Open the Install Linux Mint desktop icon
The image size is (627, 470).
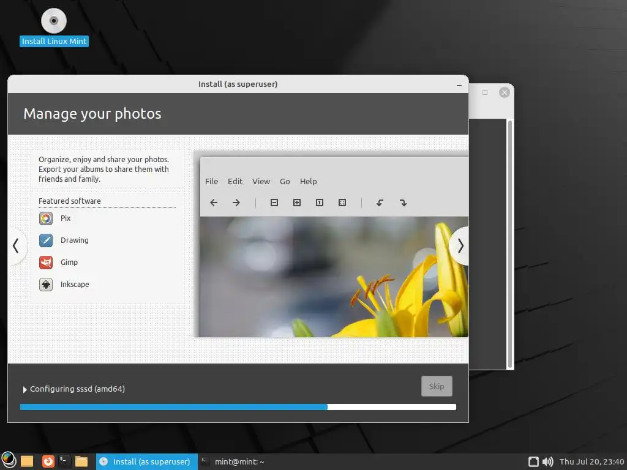click(x=54, y=27)
